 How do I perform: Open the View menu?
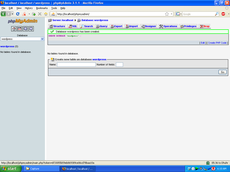[x=19, y=8]
